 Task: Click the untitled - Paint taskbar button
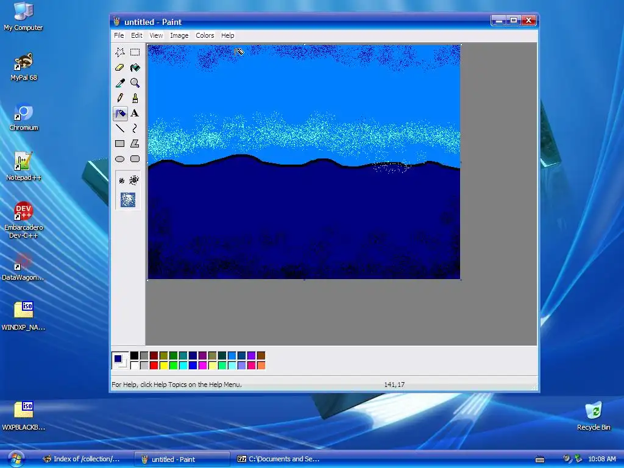[x=182, y=459]
